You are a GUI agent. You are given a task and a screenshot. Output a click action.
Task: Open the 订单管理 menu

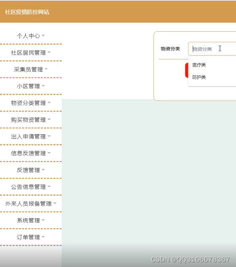click(x=31, y=237)
